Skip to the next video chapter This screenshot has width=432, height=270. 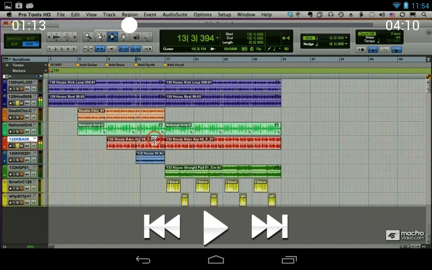269,227
